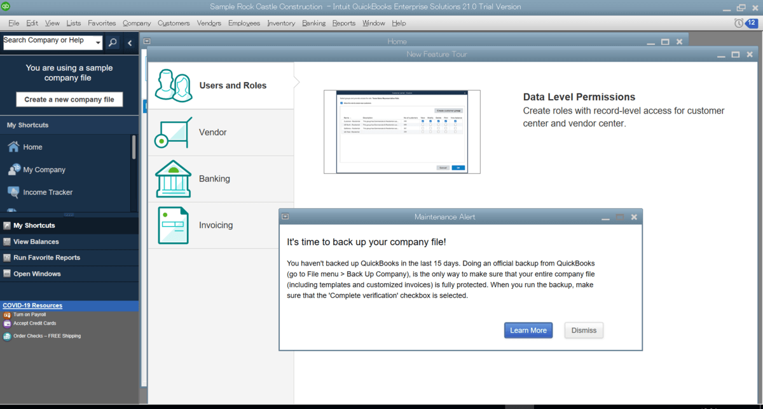Click the shortcuts list scrollbar

(134, 147)
